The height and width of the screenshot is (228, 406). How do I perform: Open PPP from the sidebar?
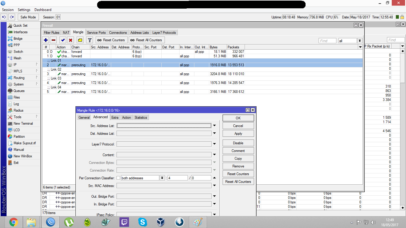(17, 45)
